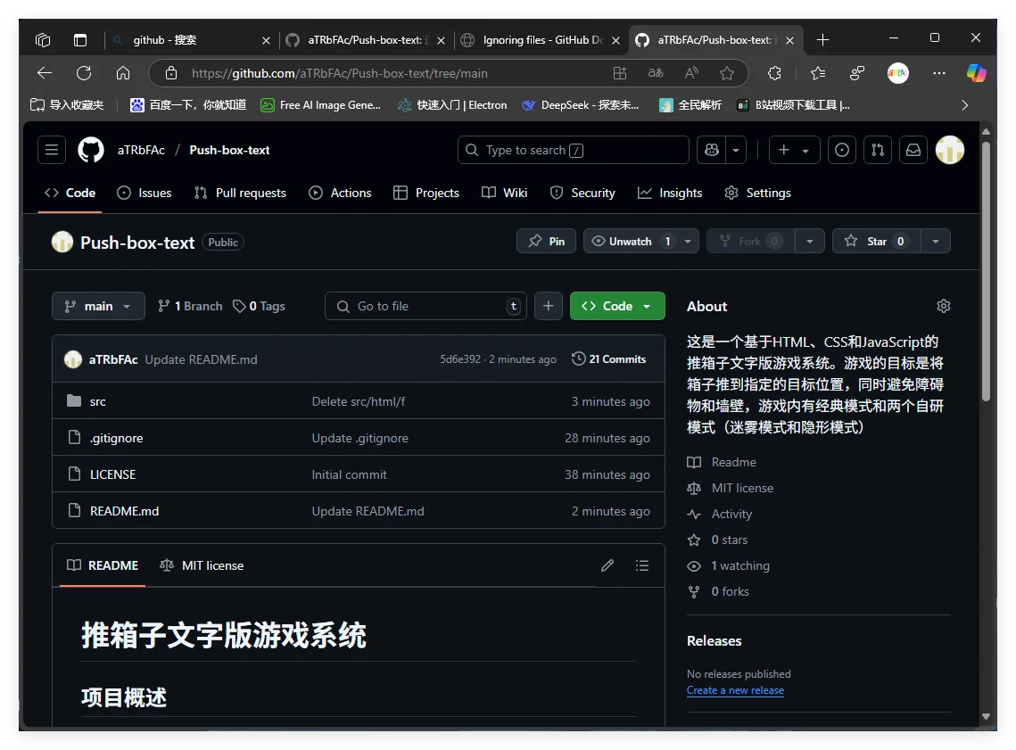
Task: Open the README outline icon
Action: [x=642, y=565]
